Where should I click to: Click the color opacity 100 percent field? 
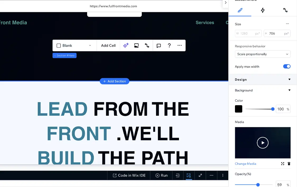point(283,109)
